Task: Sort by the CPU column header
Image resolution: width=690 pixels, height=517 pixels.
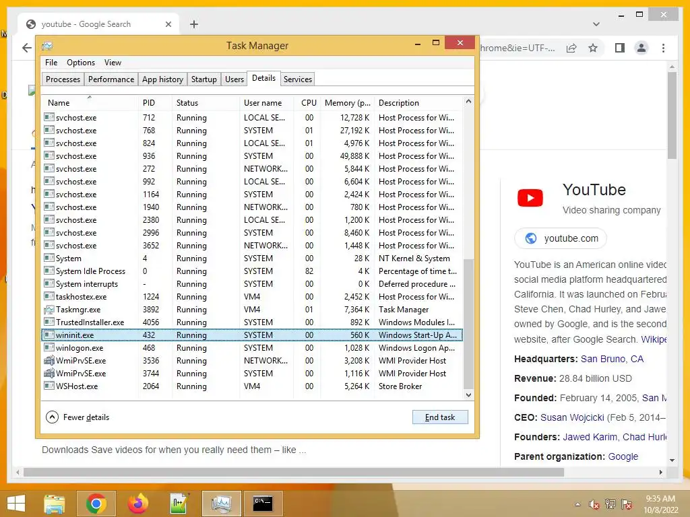Action: [307, 103]
